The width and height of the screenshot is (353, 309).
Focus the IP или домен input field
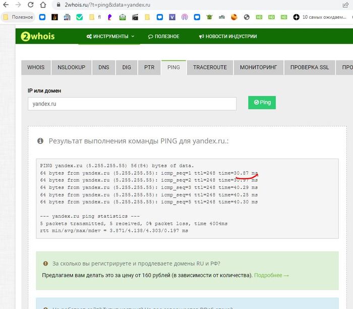tap(132, 104)
